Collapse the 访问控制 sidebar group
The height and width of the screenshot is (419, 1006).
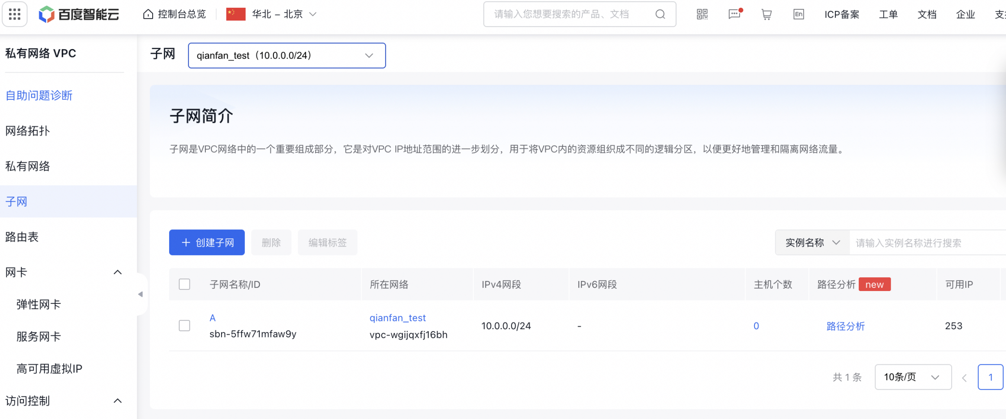pyautogui.click(x=118, y=401)
